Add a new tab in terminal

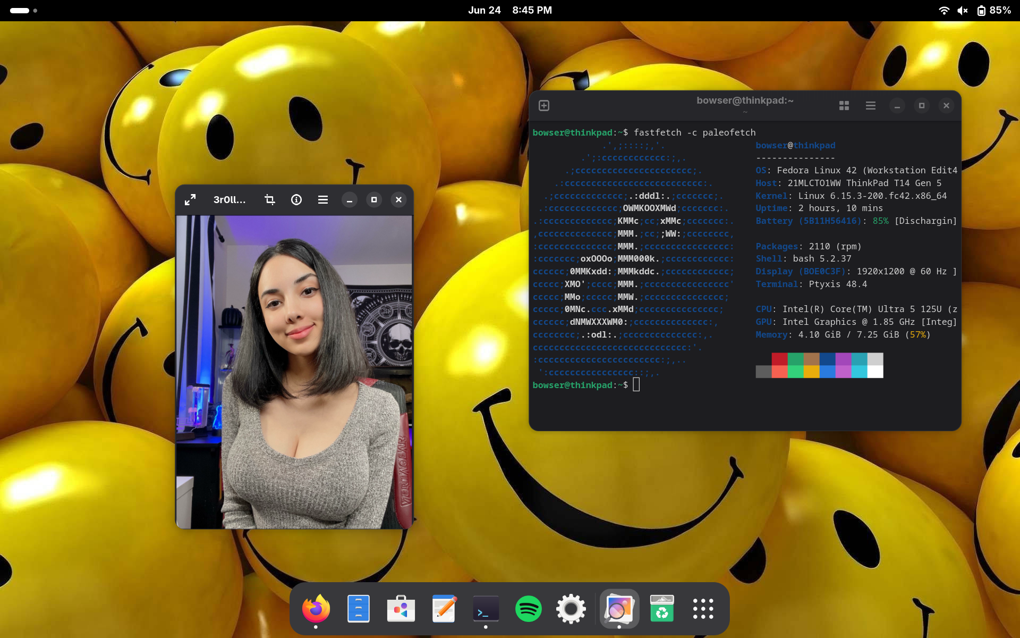click(544, 106)
